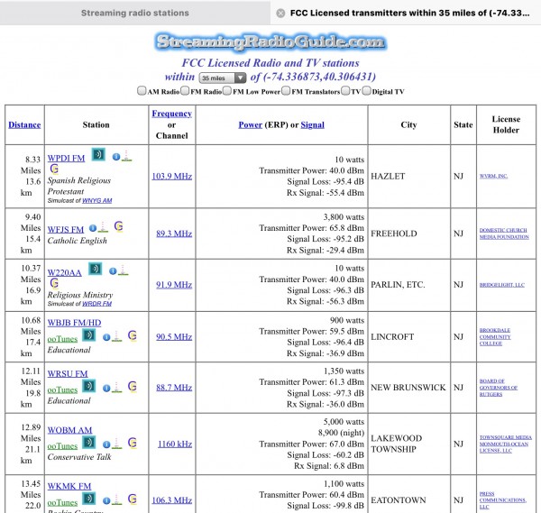
Task: Play WBJB FM/HD with the speaker icon
Action: (x=89, y=335)
